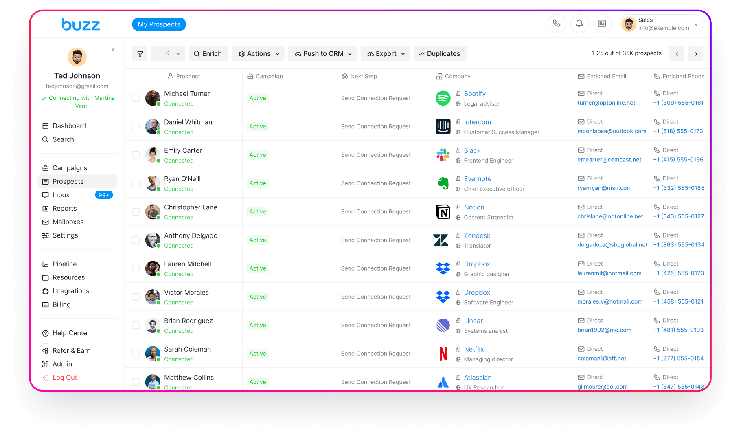Open Daniel Whitman's profile photo
Viewport: 741px width, 440px height.
tap(153, 127)
